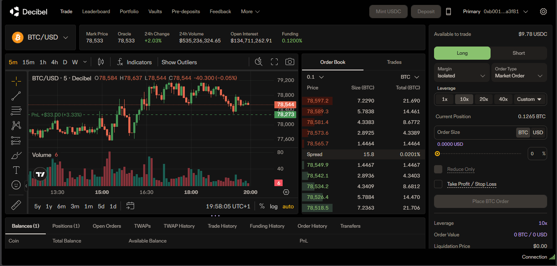Set leverage to 1x
557x266 pixels.
coord(445,99)
